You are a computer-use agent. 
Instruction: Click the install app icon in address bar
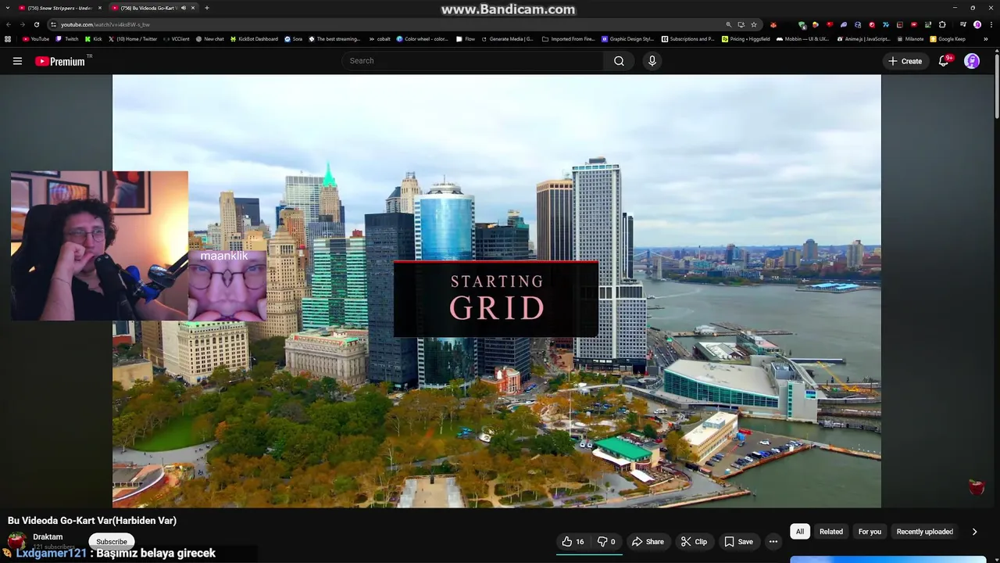(741, 24)
